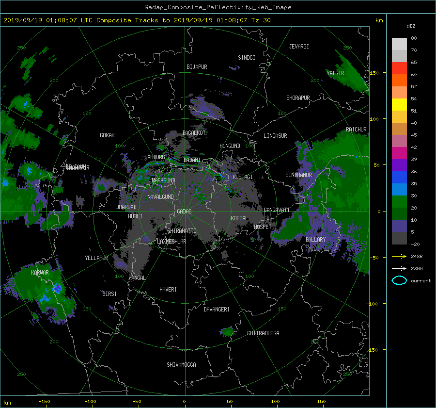Click the GANGAVATI city label
436x408 pixels.
click(277, 210)
